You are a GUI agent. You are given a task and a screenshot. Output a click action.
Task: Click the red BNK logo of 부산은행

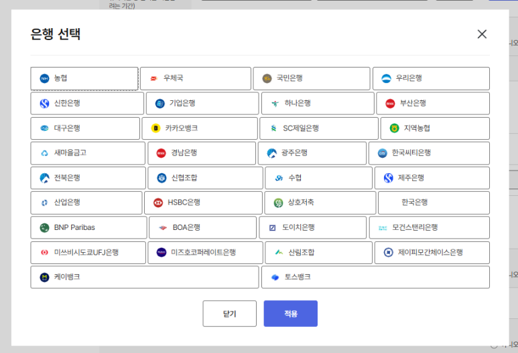coord(390,104)
